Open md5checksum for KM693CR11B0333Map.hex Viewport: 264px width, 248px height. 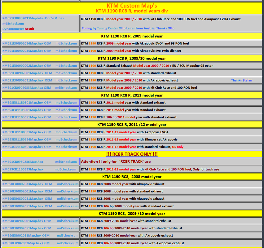pyautogui.click(x=65, y=169)
